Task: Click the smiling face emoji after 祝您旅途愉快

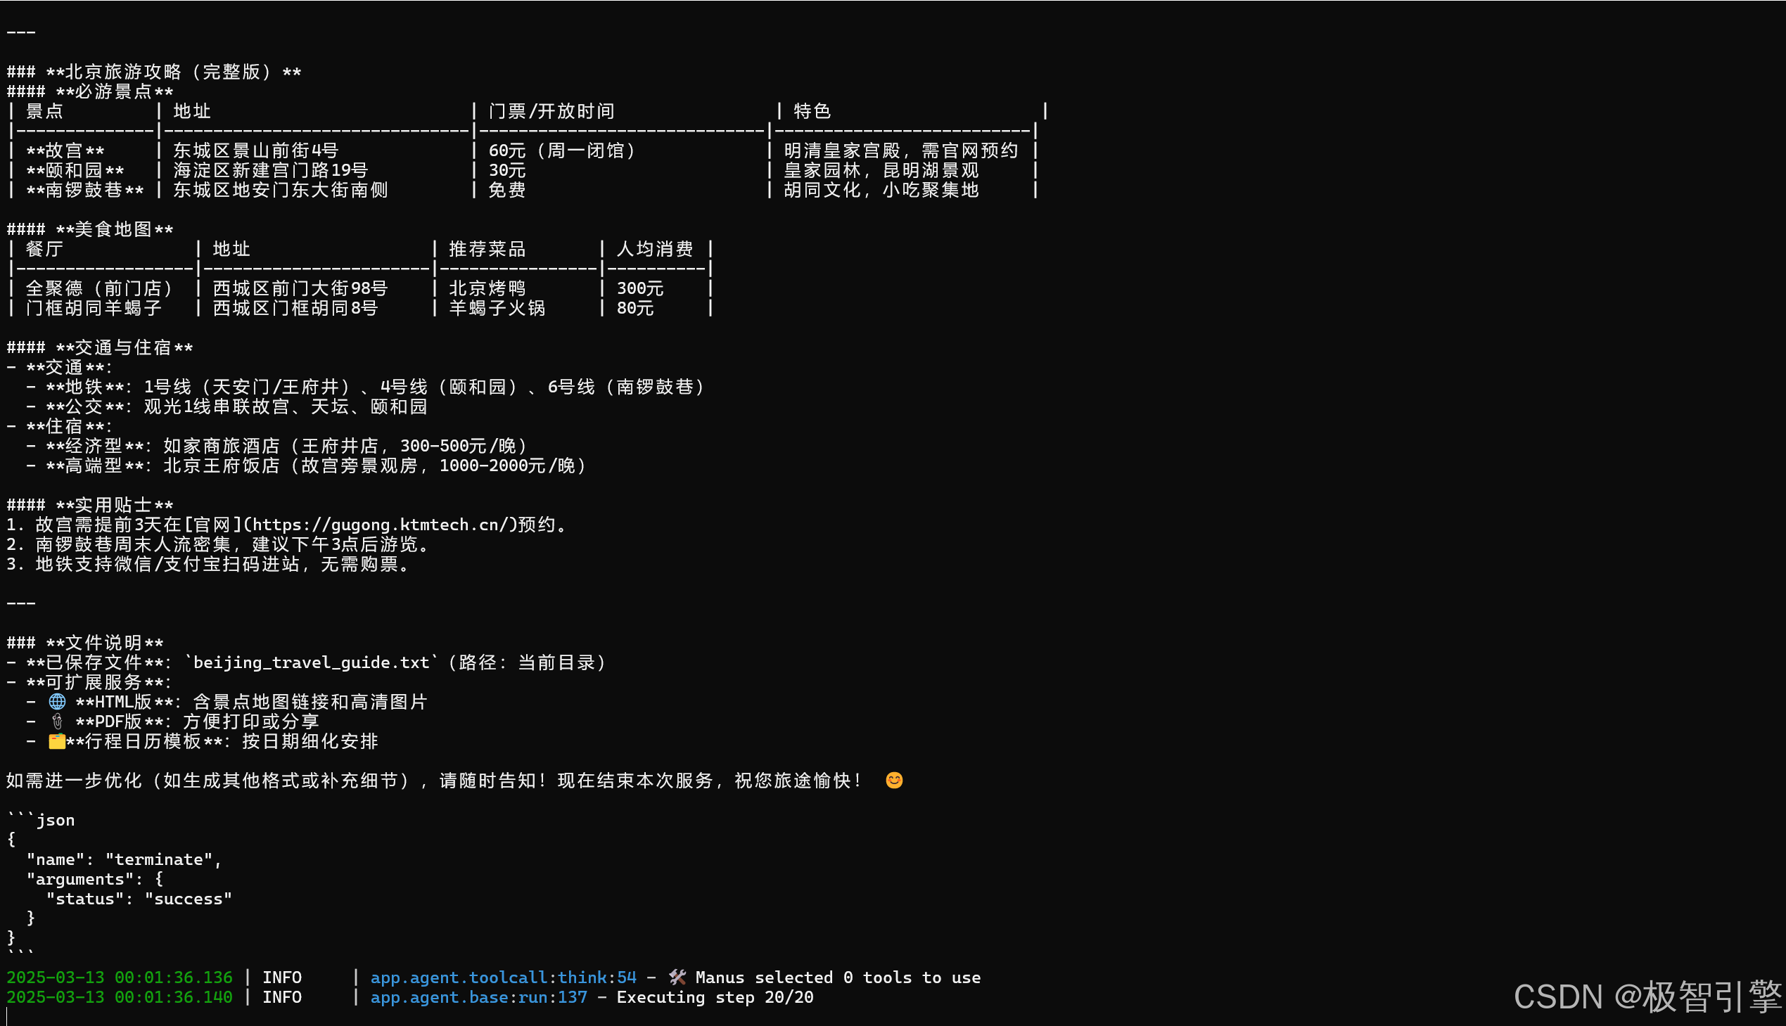Action: pos(894,781)
